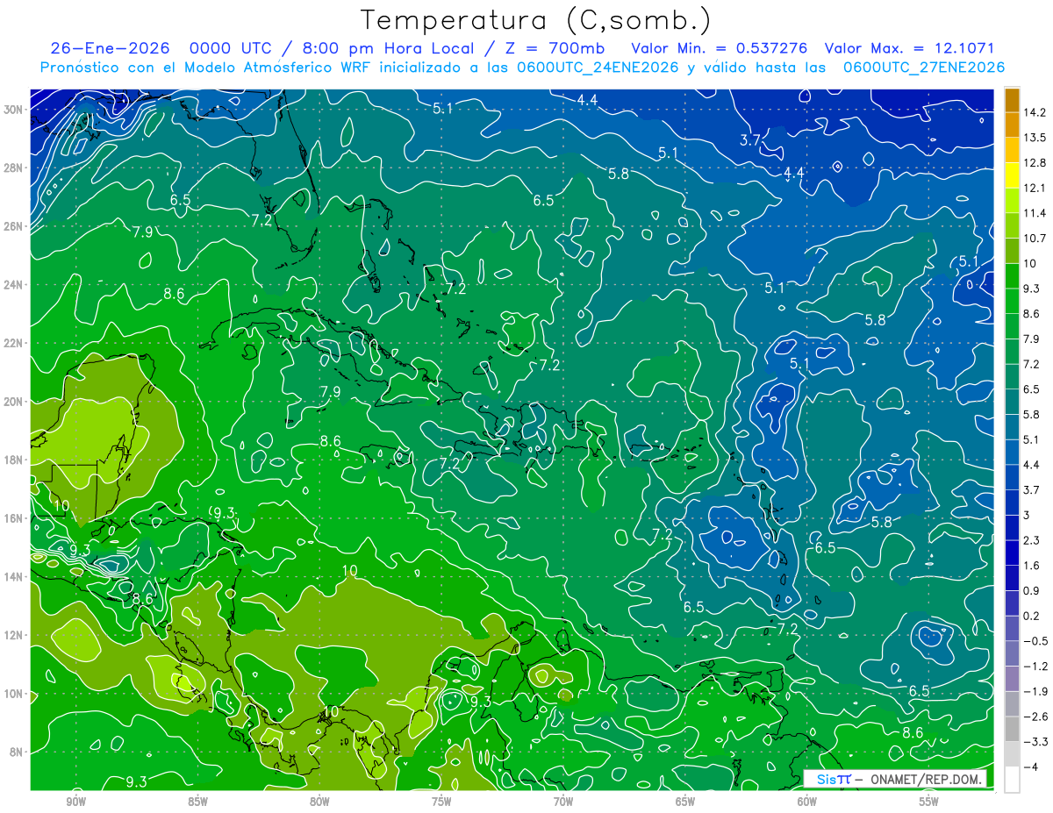Click the colorbar label "-2.6"
Image resolution: width=1053 pixels, height=813 pixels.
click(1035, 717)
